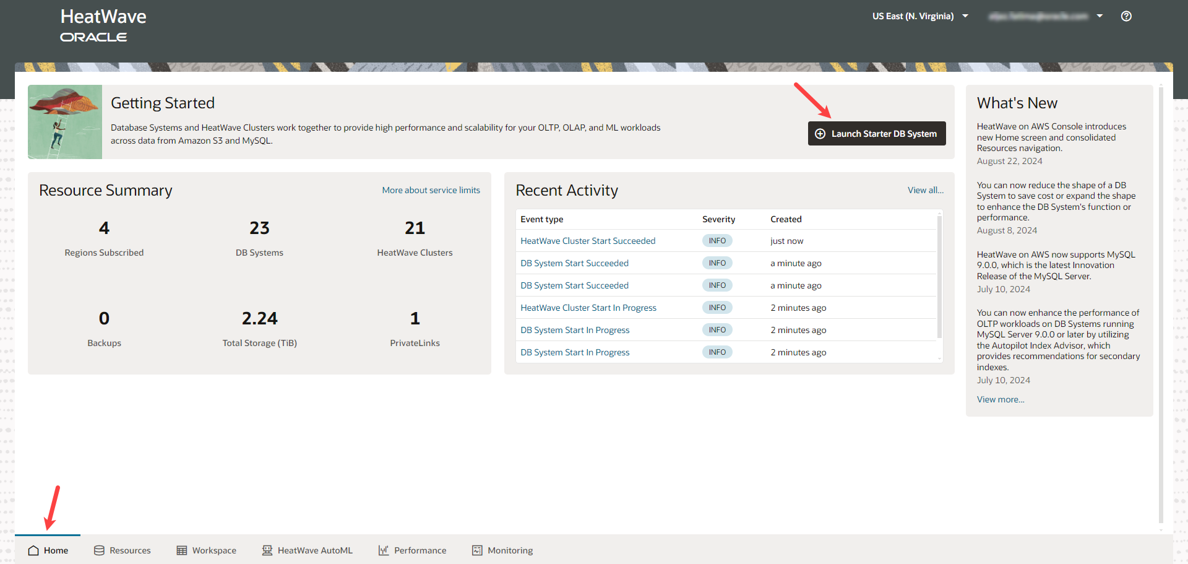Click the Home tab house icon
Viewport: 1188px width, 564px height.
tap(33, 550)
